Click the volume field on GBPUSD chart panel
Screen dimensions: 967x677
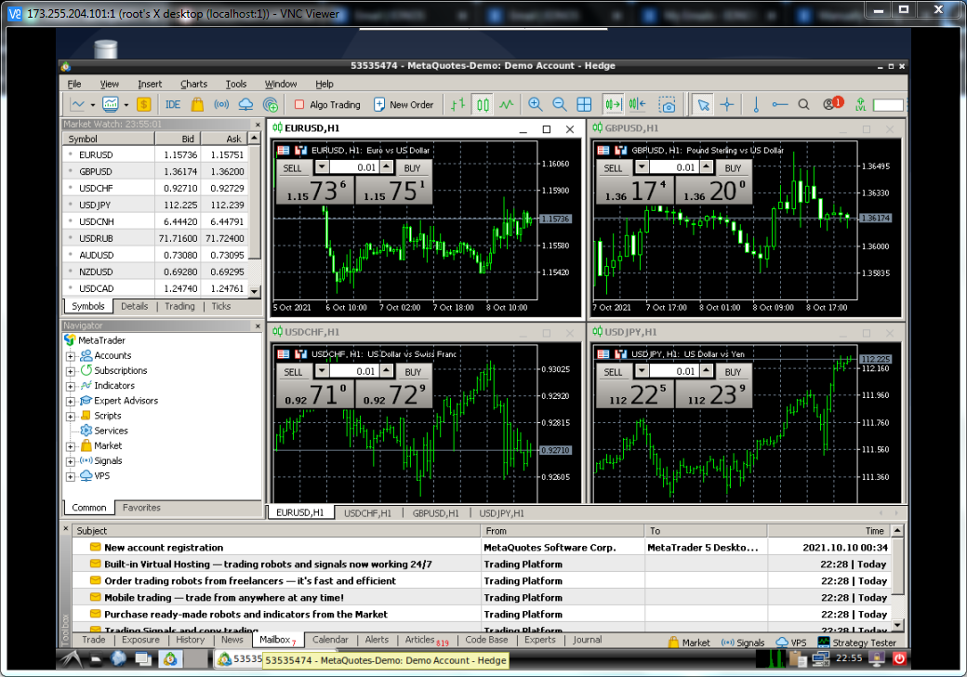[674, 167]
